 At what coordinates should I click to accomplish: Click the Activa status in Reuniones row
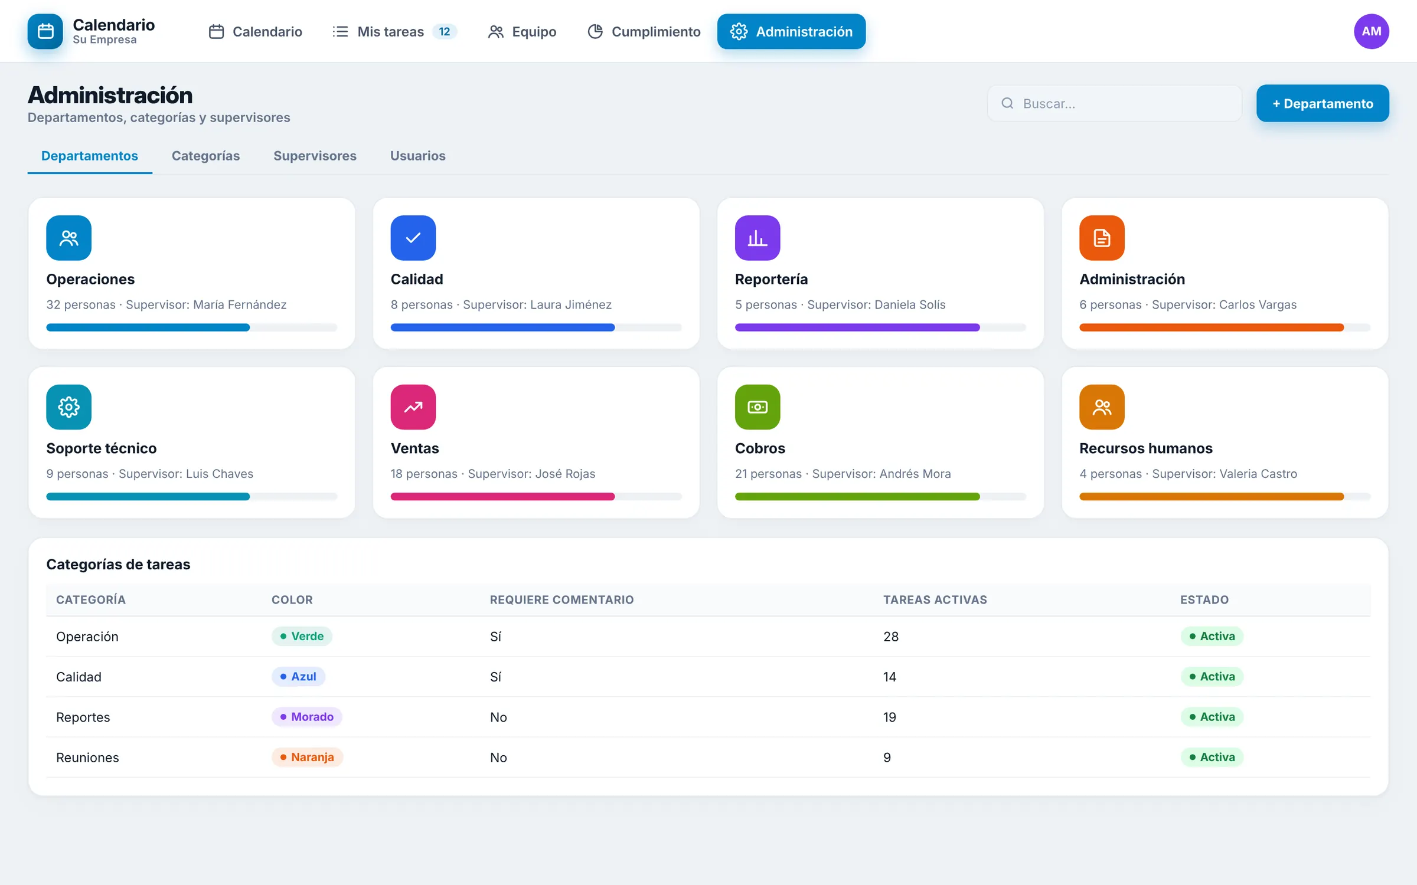1212,757
